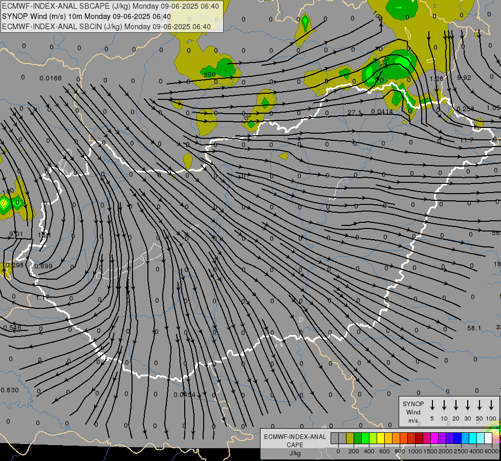Click the wind legend arrow above 100
This screenshot has height=461, width=501.
pyautogui.click(x=491, y=405)
